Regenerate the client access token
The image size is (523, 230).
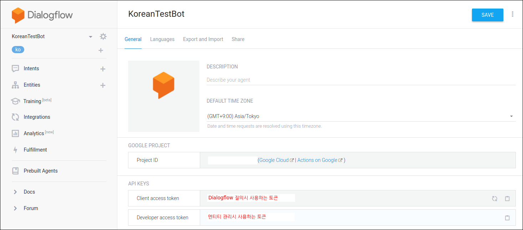[494, 199]
